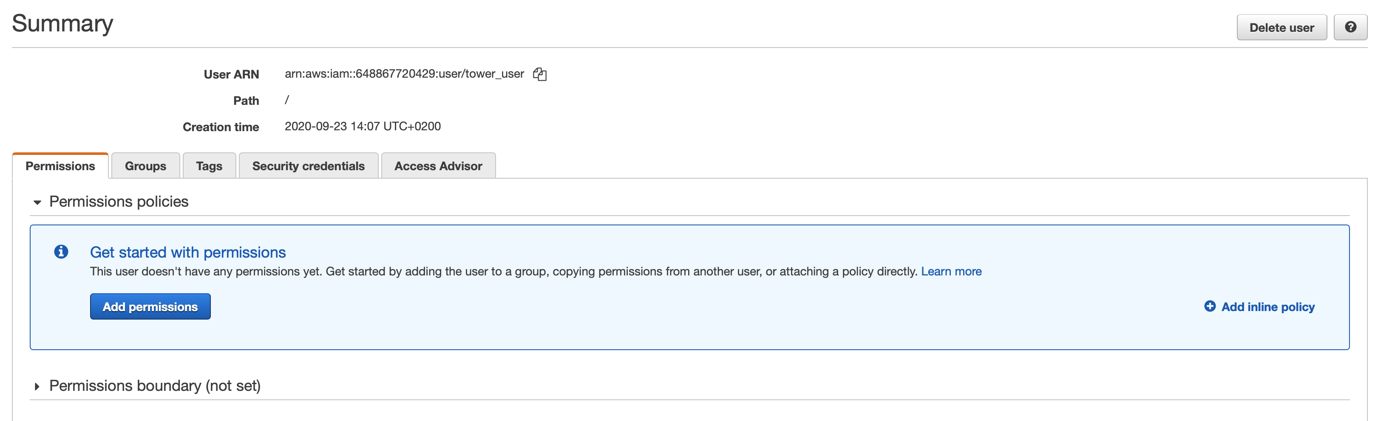Expand the Permissions boundary section arrow
Screen dimensions: 1378x421
pyautogui.click(x=37, y=386)
